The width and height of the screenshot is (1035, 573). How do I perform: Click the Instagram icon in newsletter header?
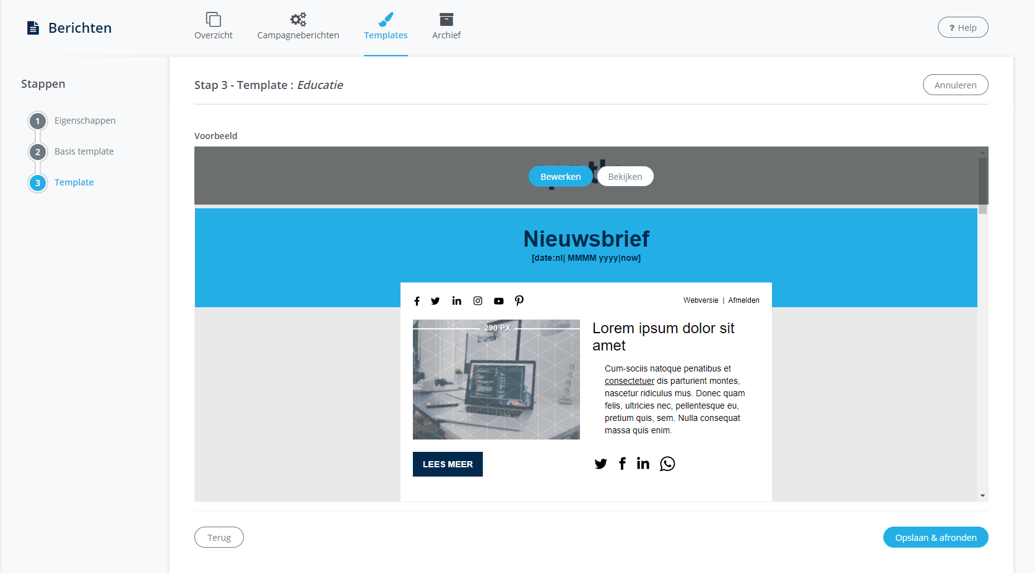click(x=478, y=301)
